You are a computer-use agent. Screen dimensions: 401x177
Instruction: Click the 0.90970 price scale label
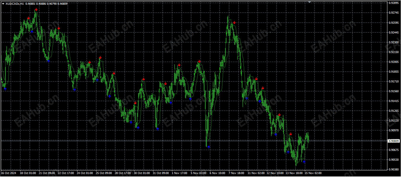[393, 130]
